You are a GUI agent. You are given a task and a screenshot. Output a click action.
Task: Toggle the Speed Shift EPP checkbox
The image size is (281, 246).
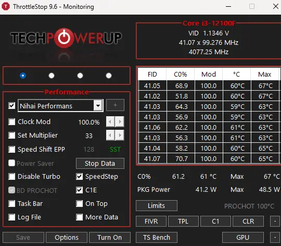(x=12, y=149)
